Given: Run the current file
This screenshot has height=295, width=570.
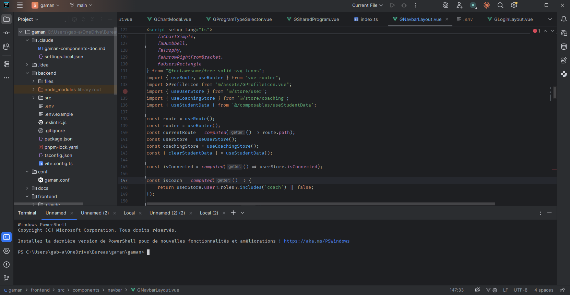Looking at the screenshot, I should [x=392, y=5].
